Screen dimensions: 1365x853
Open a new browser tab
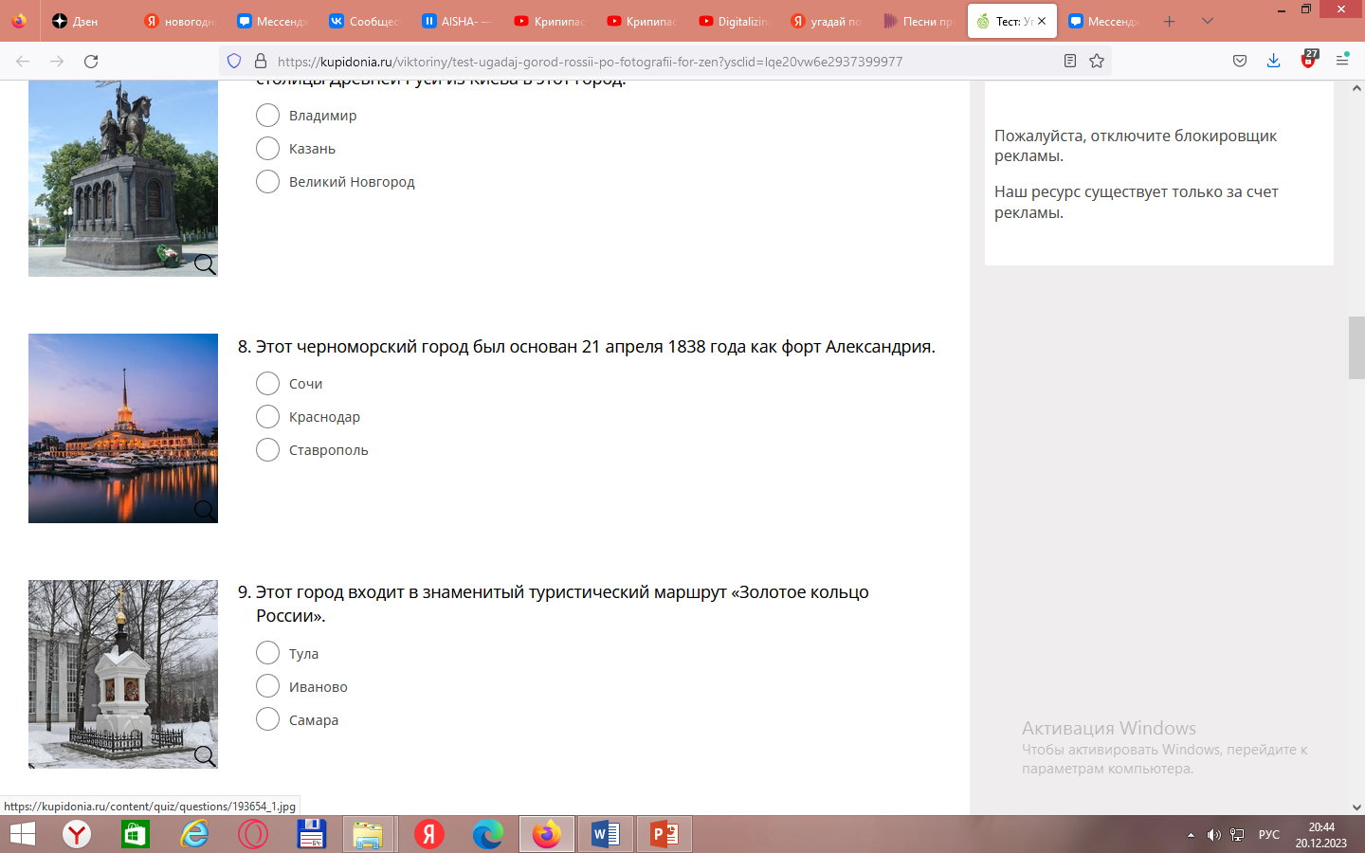[x=1170, y=21]
